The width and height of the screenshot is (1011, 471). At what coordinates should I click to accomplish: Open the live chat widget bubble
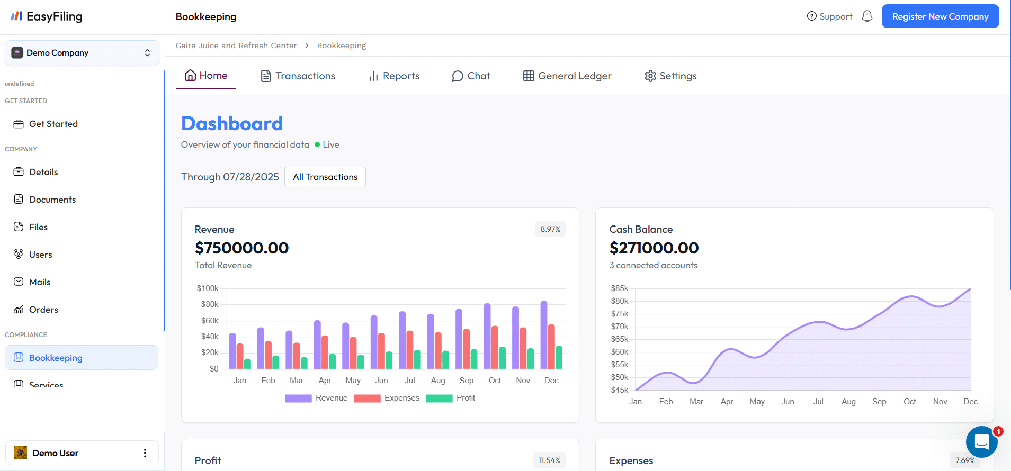[x=981, y=441]
